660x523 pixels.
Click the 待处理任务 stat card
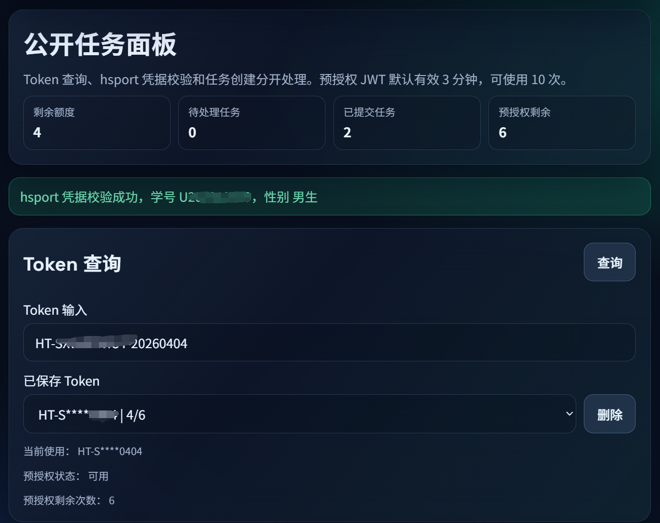pyautogui.click(x=252, y=123)
